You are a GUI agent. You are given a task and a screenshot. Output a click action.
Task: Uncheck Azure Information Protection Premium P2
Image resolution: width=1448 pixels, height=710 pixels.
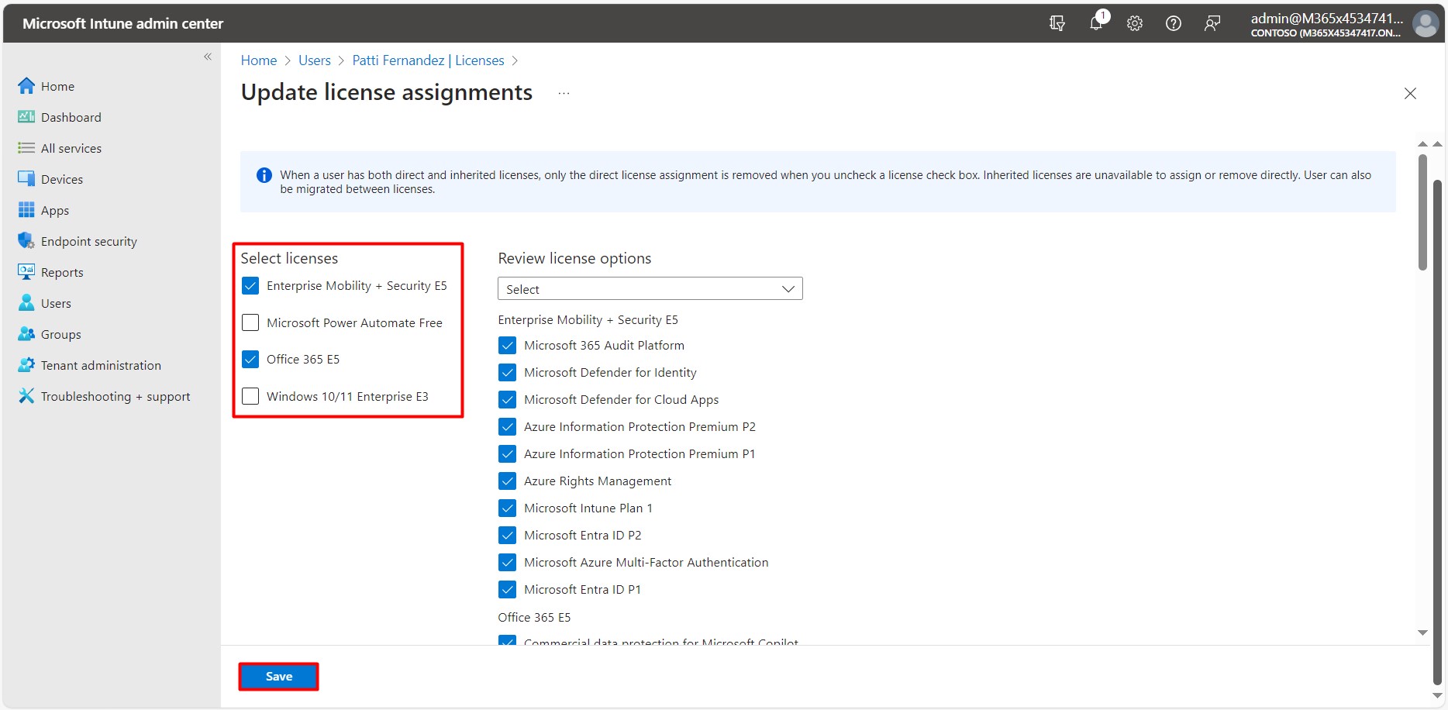[x=508, y=427]
